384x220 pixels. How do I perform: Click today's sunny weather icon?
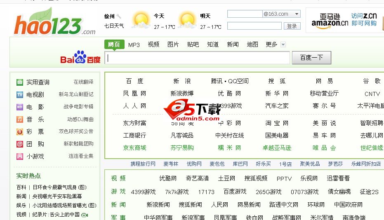(141, 21)
